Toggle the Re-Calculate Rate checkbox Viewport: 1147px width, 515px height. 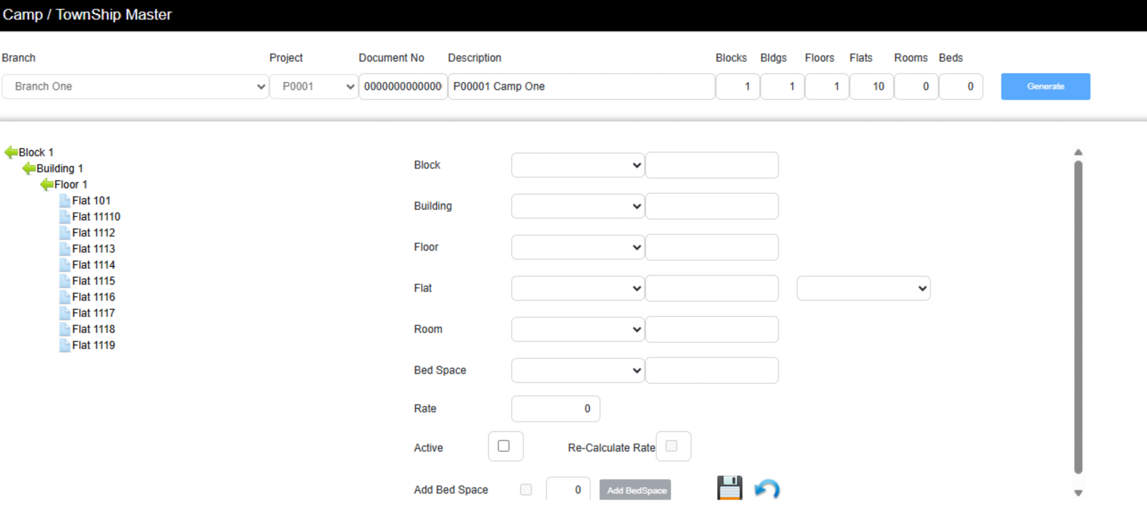[x=671, y=446]
